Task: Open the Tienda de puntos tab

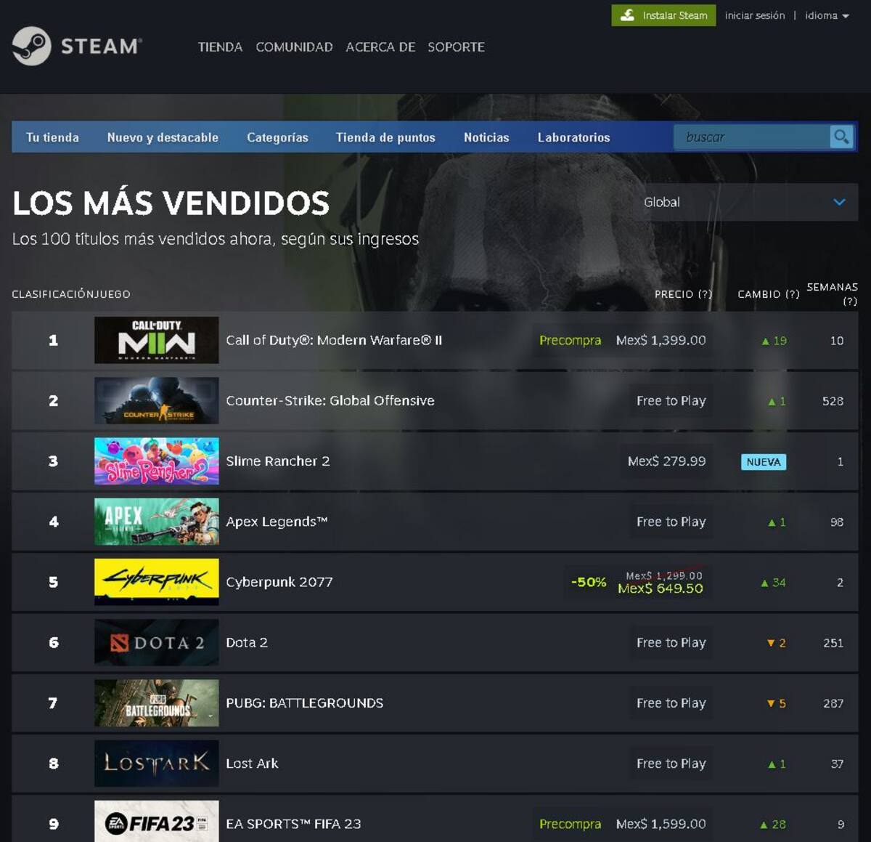Action: [385, 137]
